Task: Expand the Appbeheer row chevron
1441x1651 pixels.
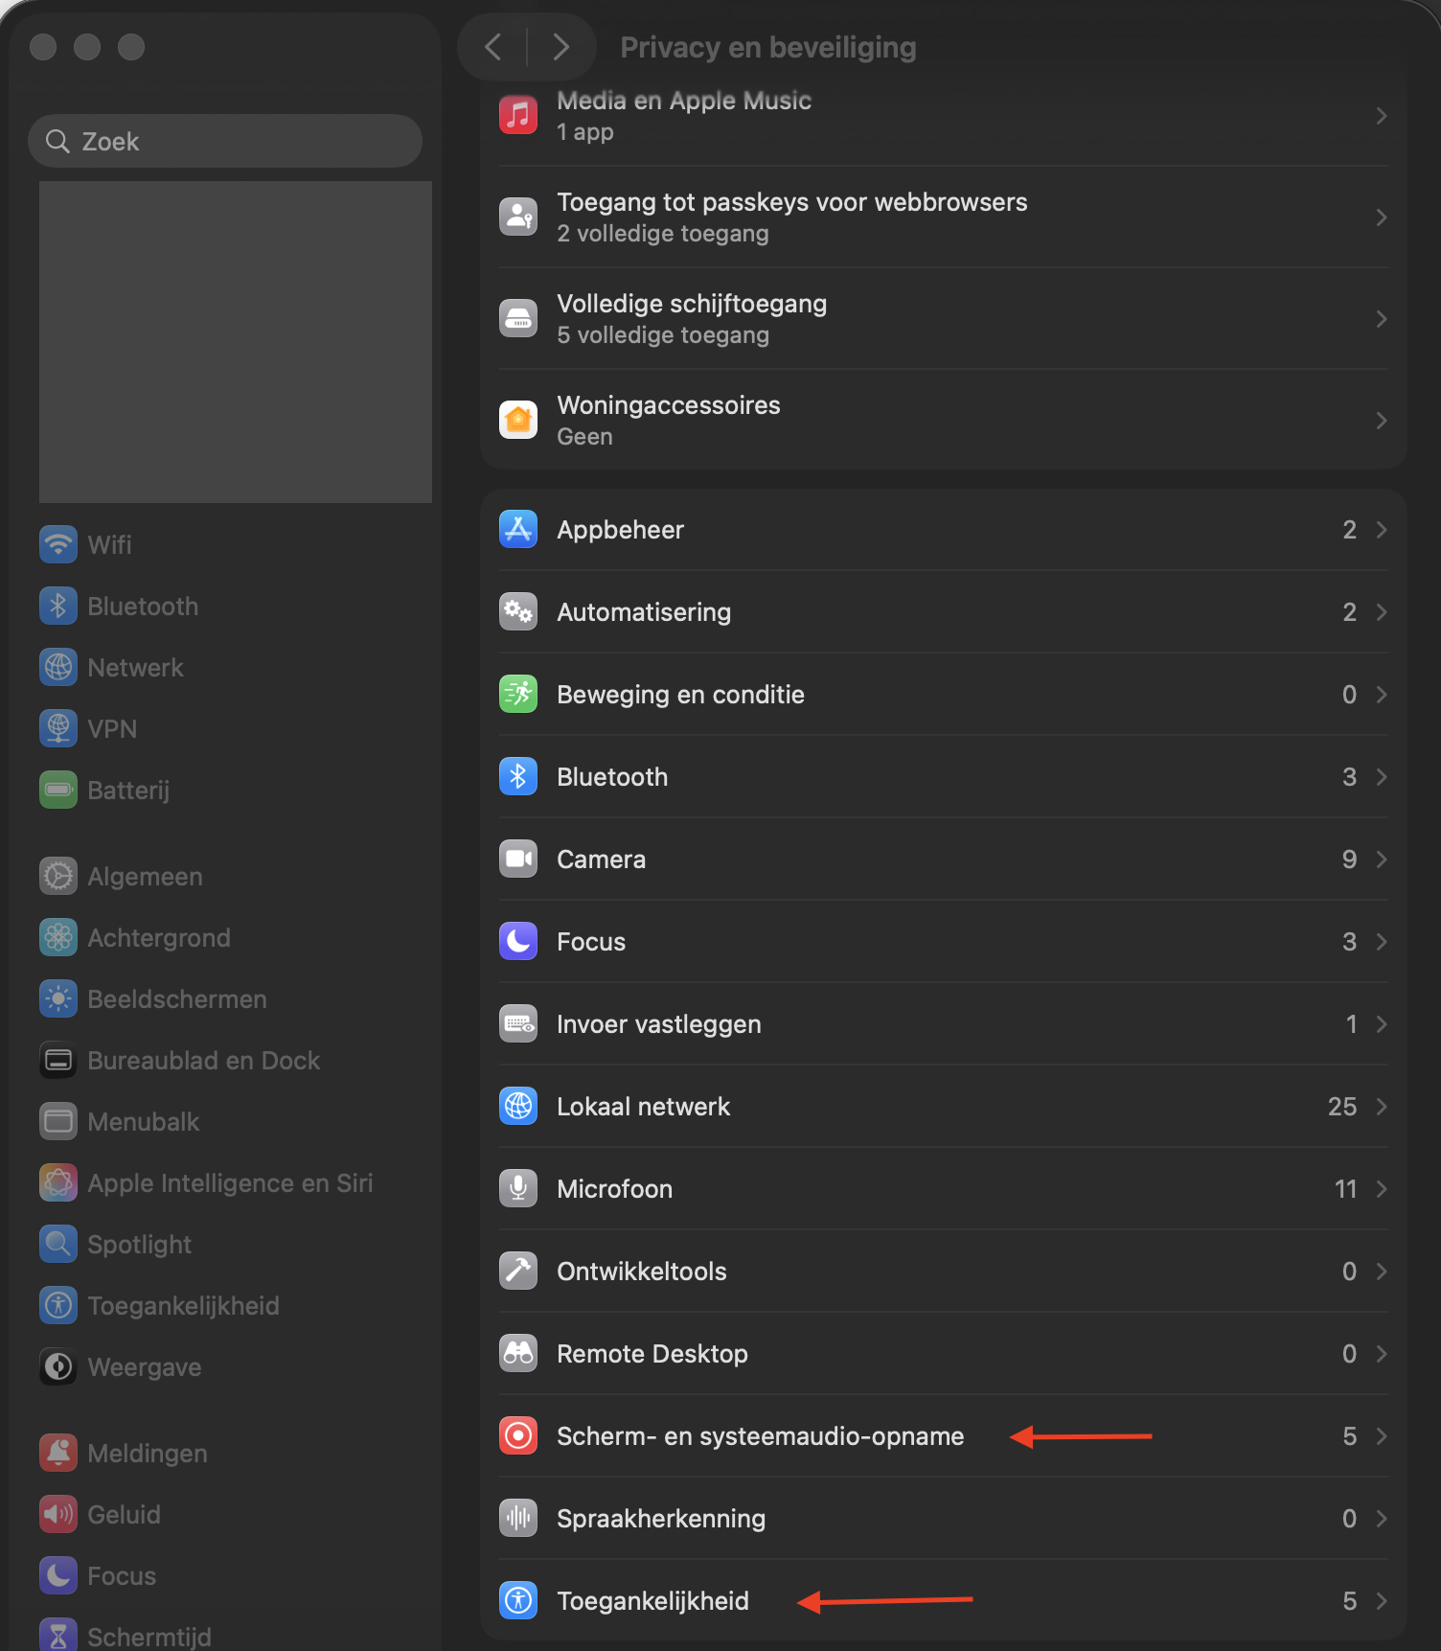Action: (x=1381, y=530)
